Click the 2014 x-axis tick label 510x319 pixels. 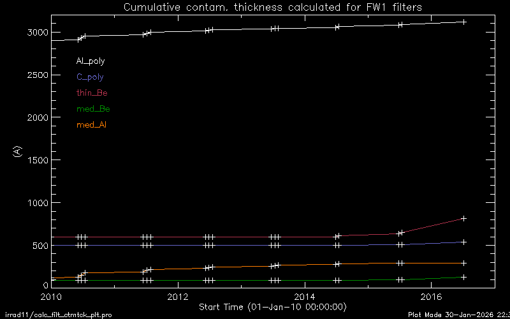coord(305,297)
